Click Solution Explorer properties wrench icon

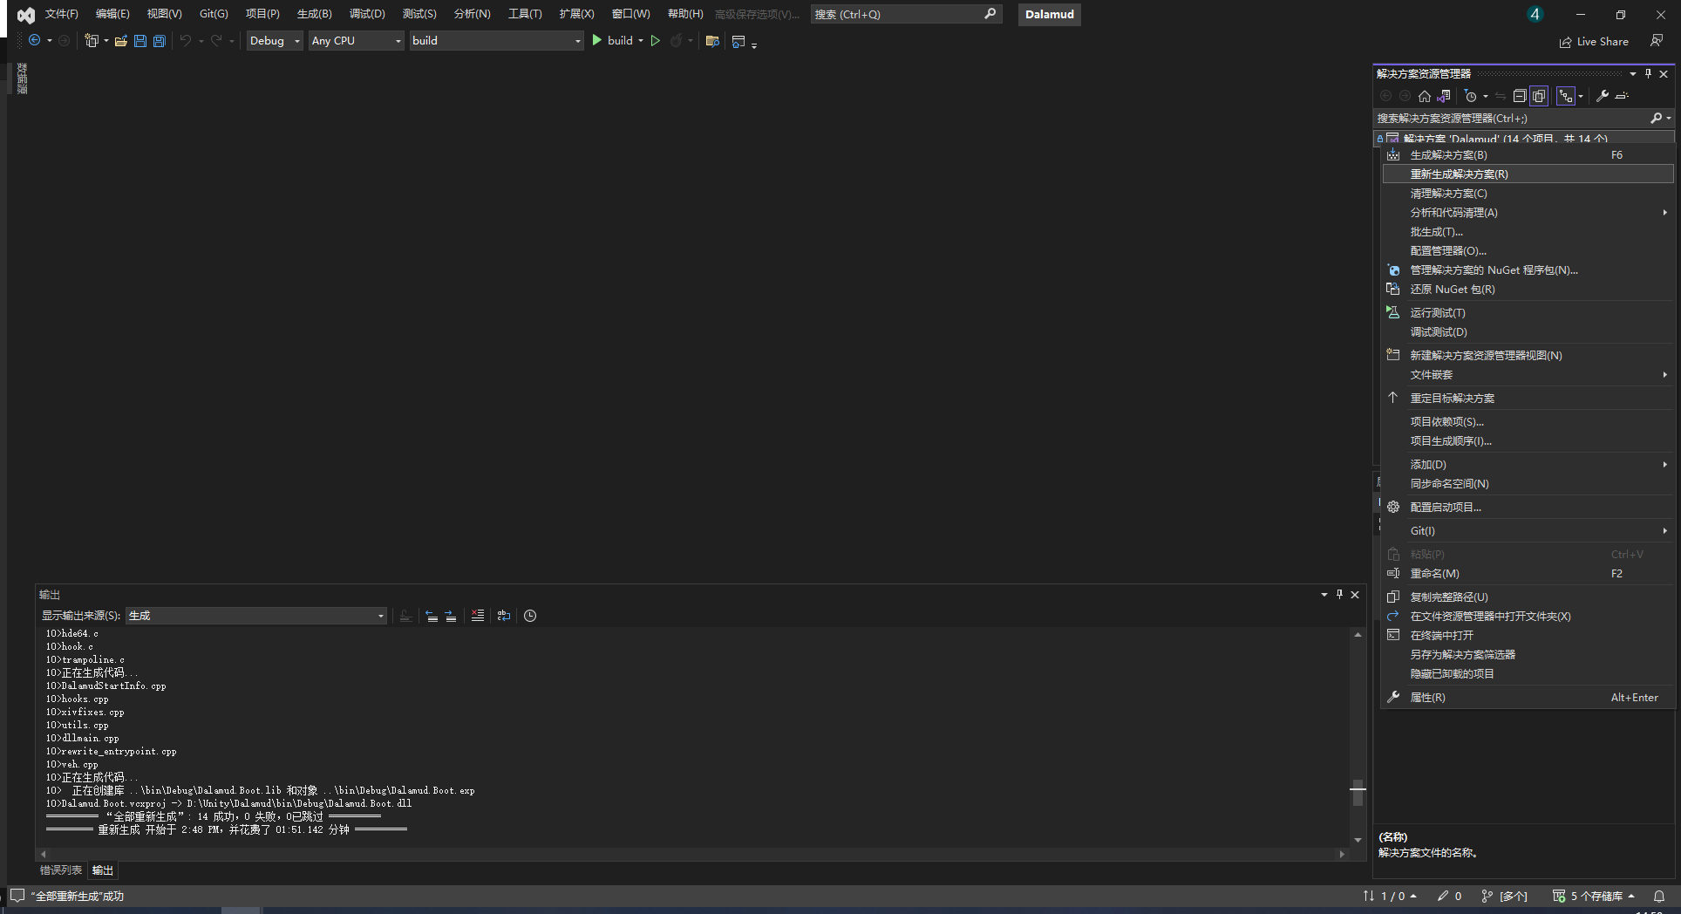tap(1603, 96)
